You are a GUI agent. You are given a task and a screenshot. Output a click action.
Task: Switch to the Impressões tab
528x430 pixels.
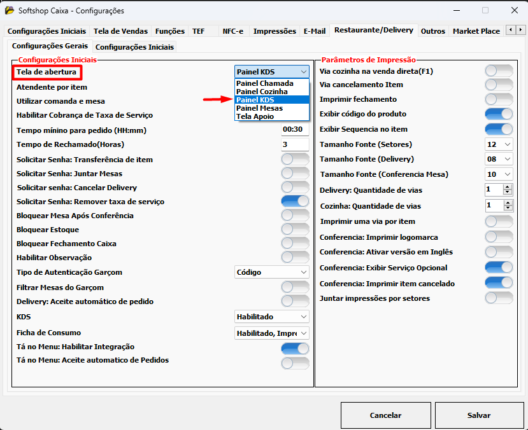tap(275, 31)
